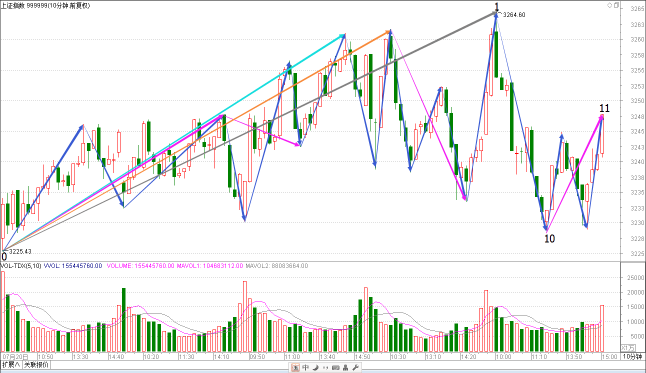Click the 10:50 time axis label
This screenshot has height=373, width=646.
point(45,357)
